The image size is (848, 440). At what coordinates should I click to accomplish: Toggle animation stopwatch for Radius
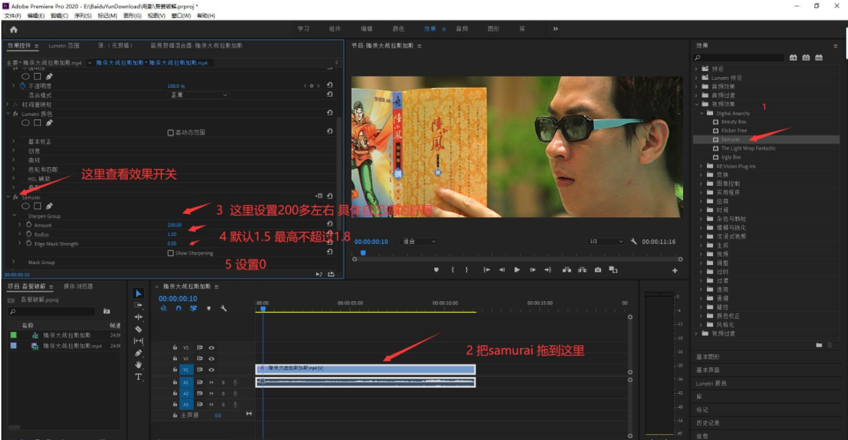click(x=28, y=234)
